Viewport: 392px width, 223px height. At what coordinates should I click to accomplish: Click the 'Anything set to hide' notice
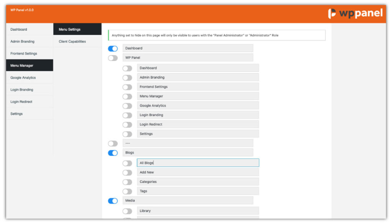pyautogui.click(x=217, y=35)
